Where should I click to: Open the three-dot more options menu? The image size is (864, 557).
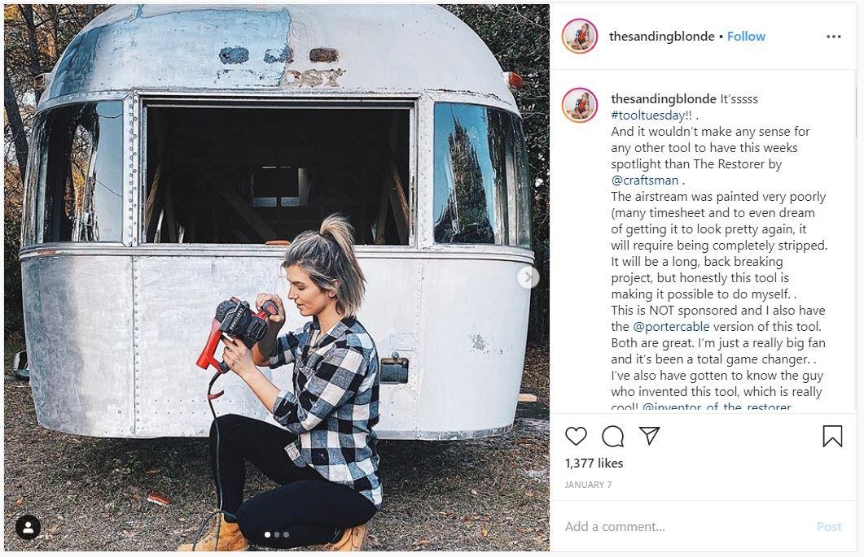pyautogui.click(x=834, y=37)
